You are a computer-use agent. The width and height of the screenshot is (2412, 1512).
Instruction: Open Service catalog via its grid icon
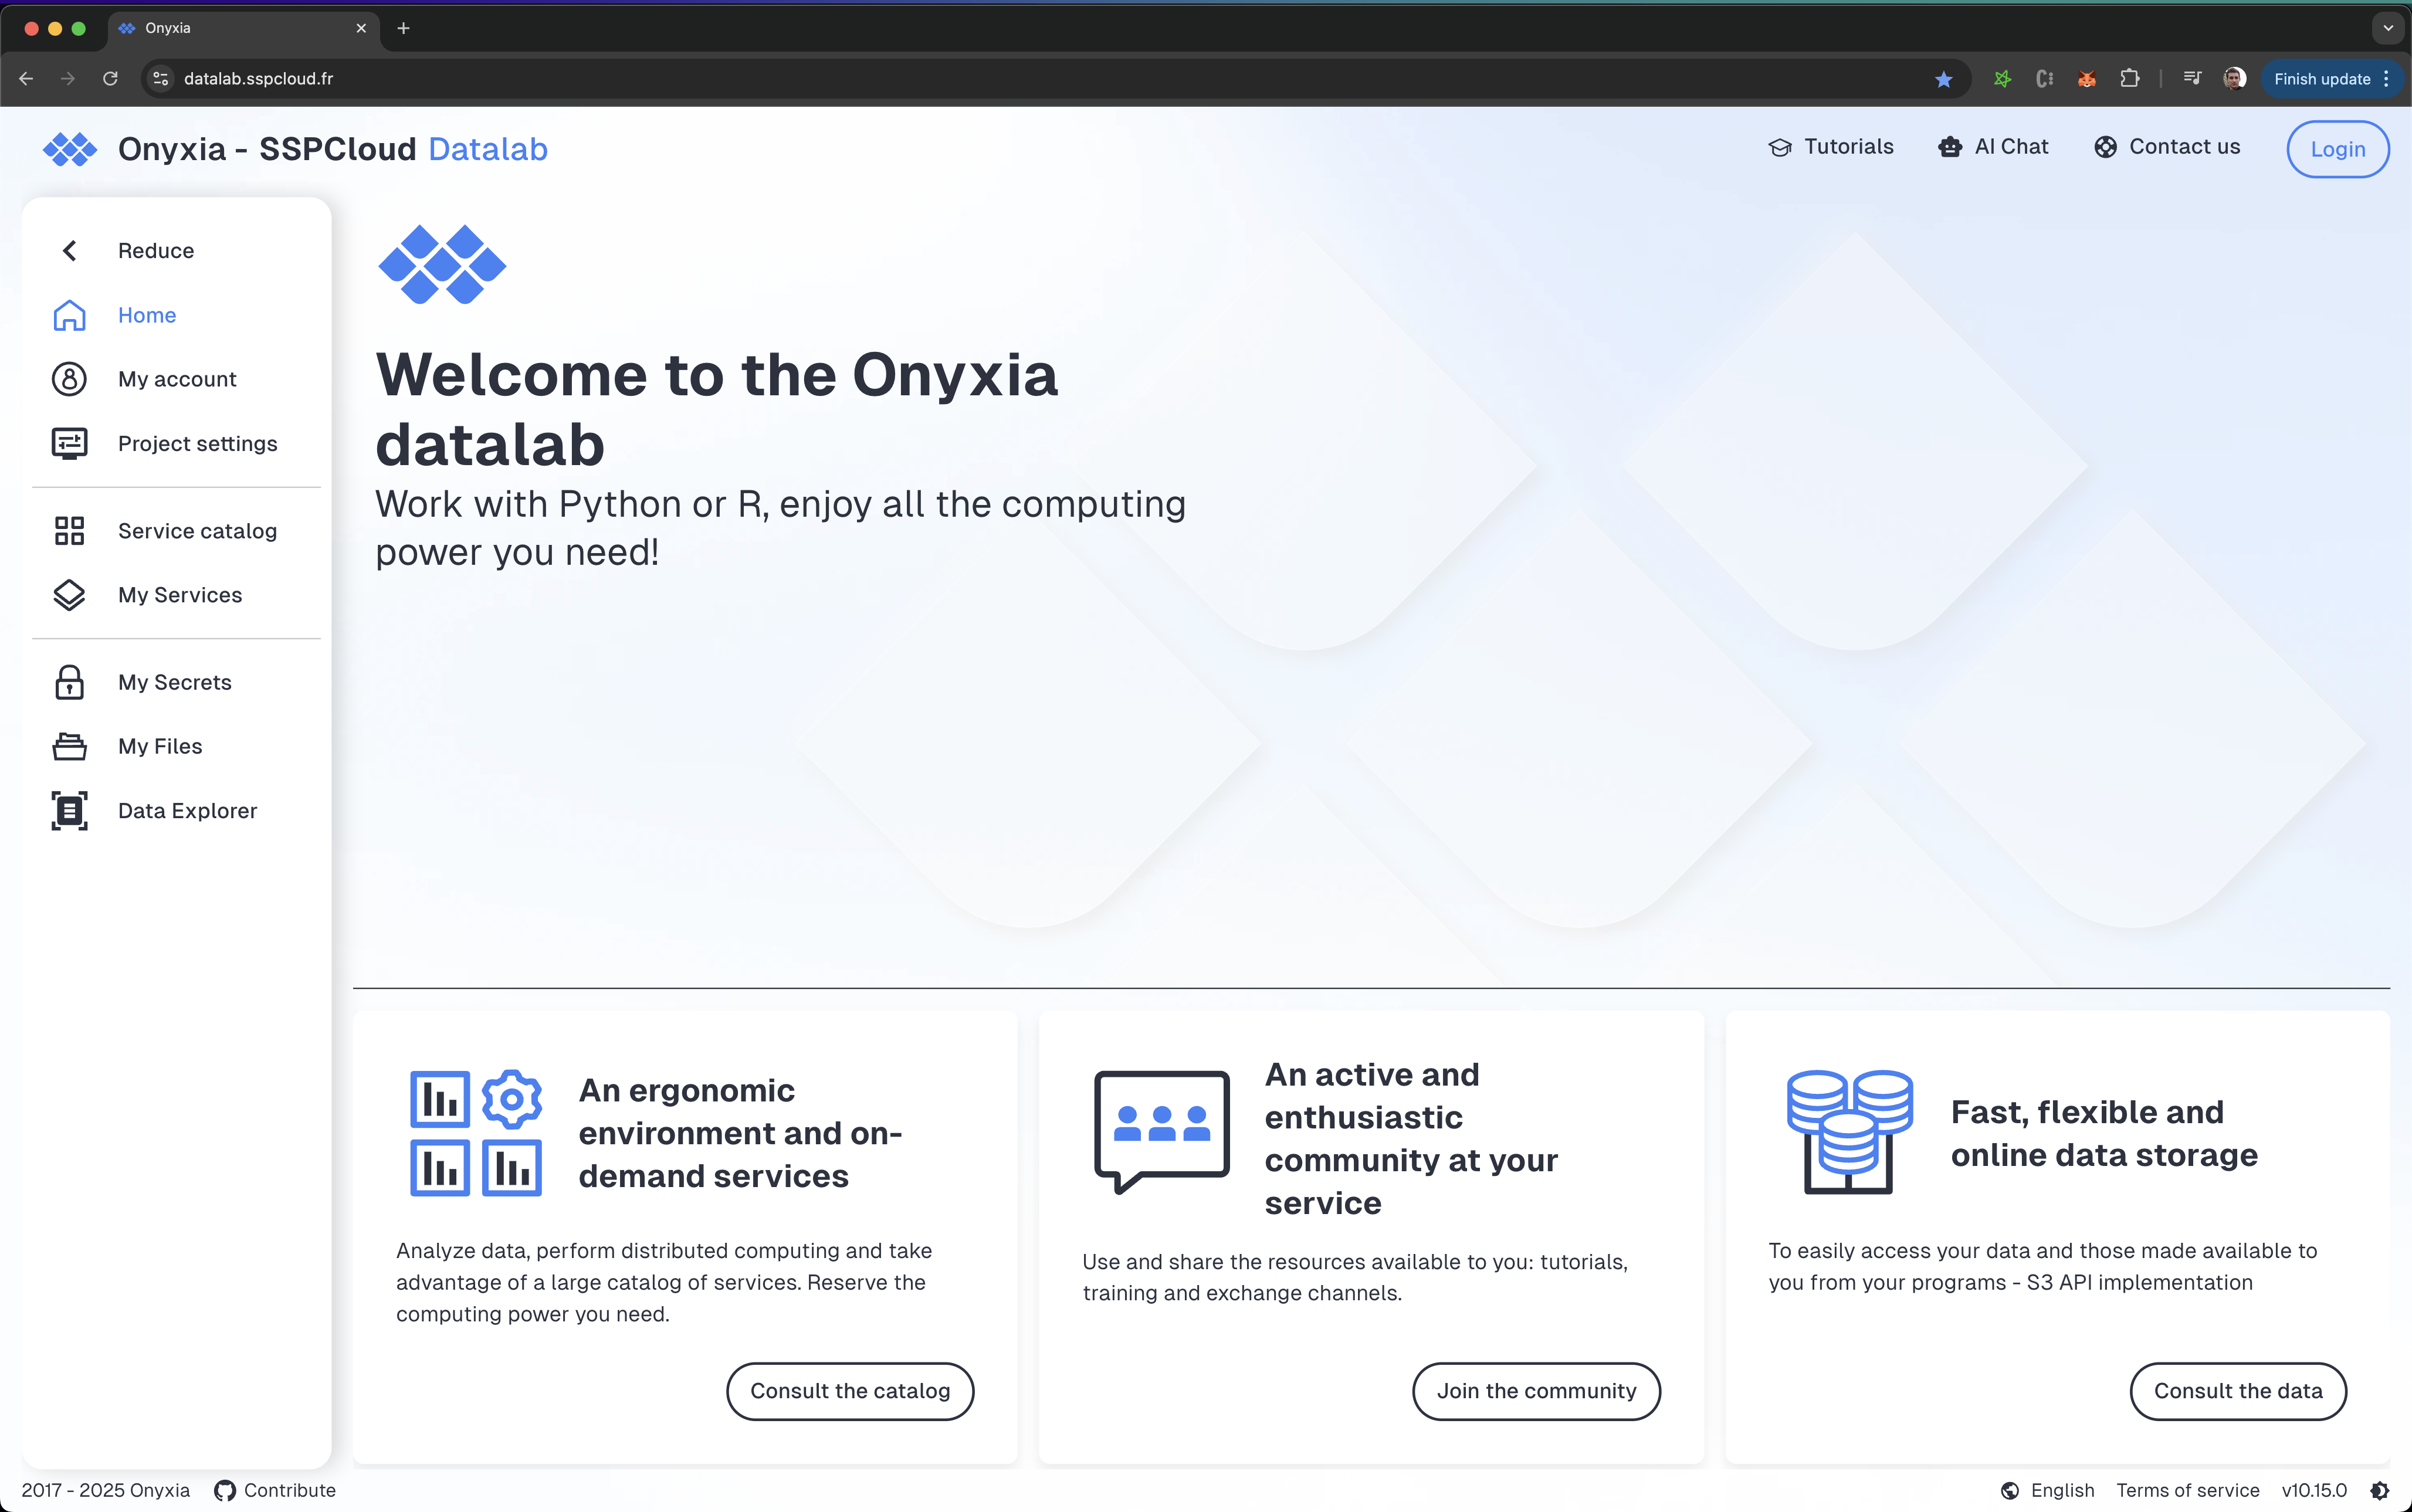click(69, 531)
